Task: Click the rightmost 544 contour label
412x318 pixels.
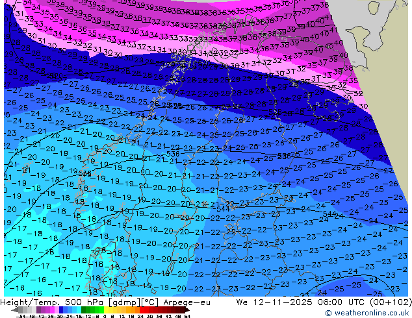Action: [x=329, y=214]
